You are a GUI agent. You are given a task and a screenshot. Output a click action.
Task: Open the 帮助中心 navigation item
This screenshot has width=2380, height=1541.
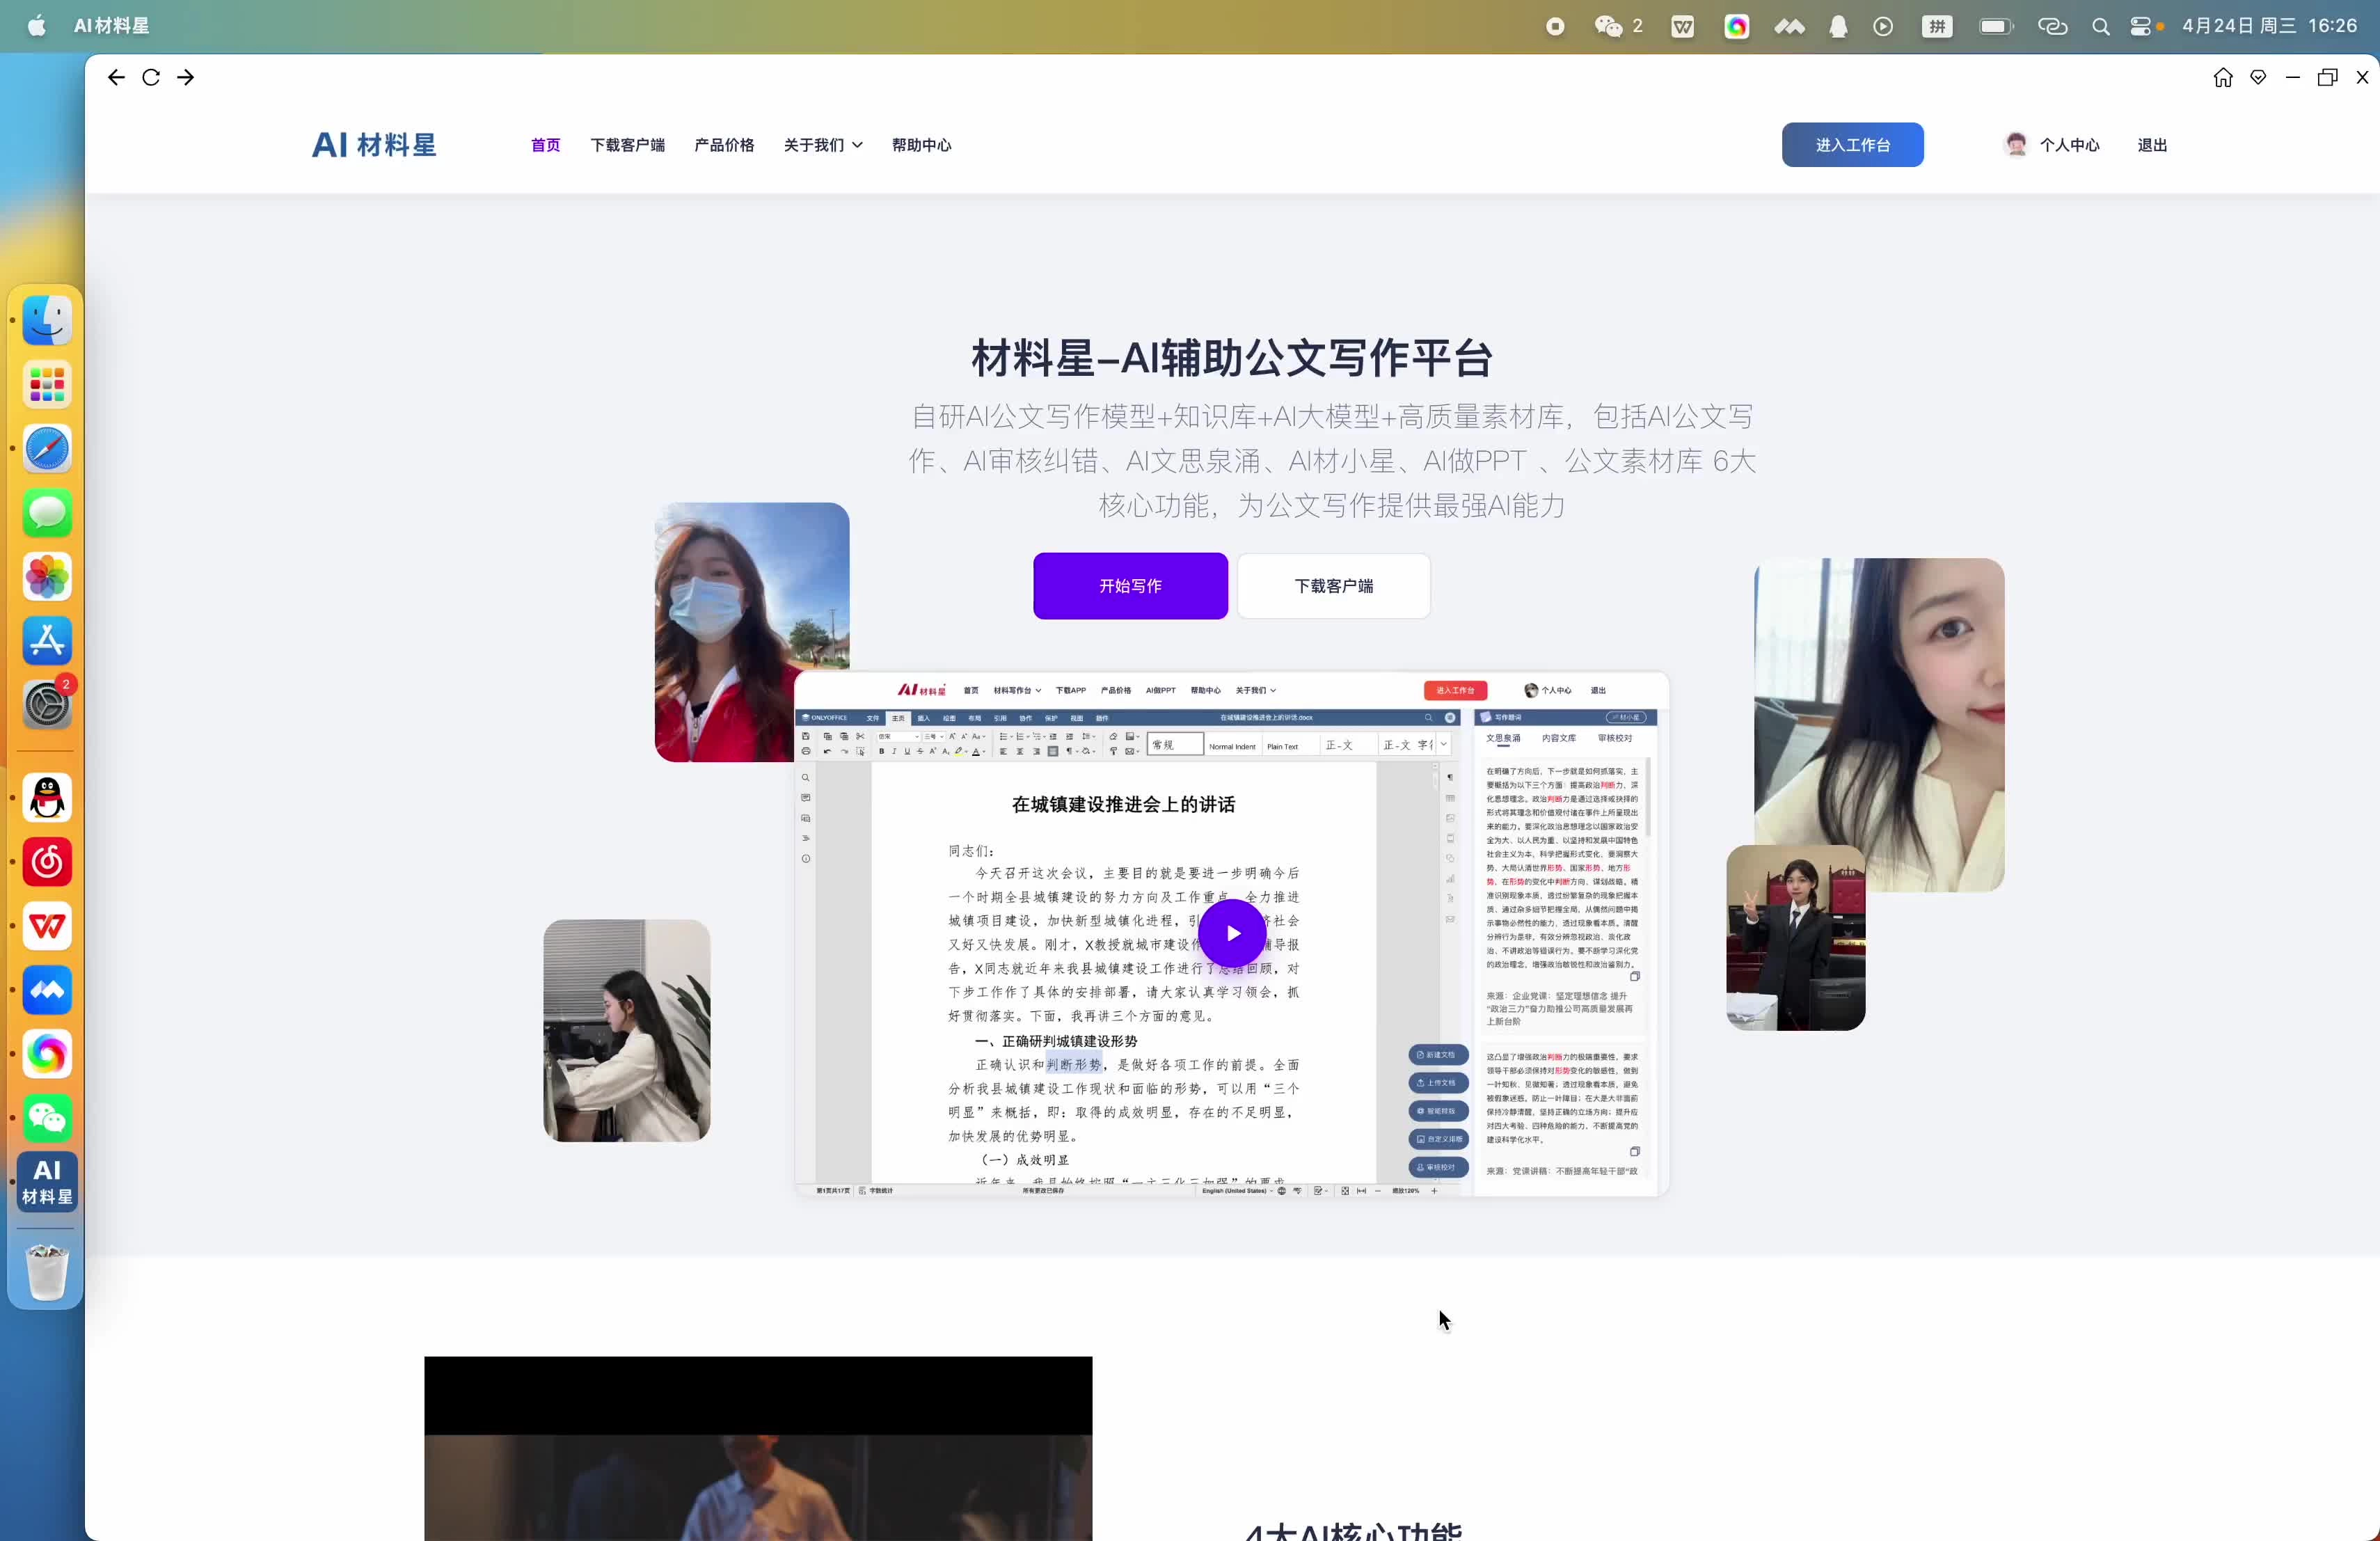pos(921,145)
